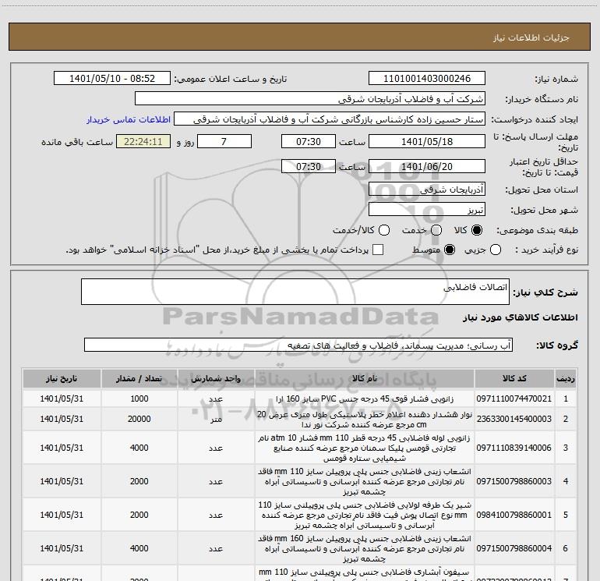Select the خدمت radio button
This screenshot has height=581, width=600.
436,230
